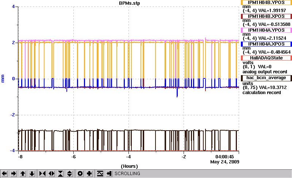Pan the plot right with the right arrow
Viewport: 292px width, 178px height.
point(14,174)
